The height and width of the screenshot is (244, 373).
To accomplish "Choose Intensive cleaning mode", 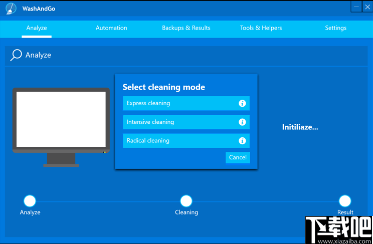I will (186, 122).
